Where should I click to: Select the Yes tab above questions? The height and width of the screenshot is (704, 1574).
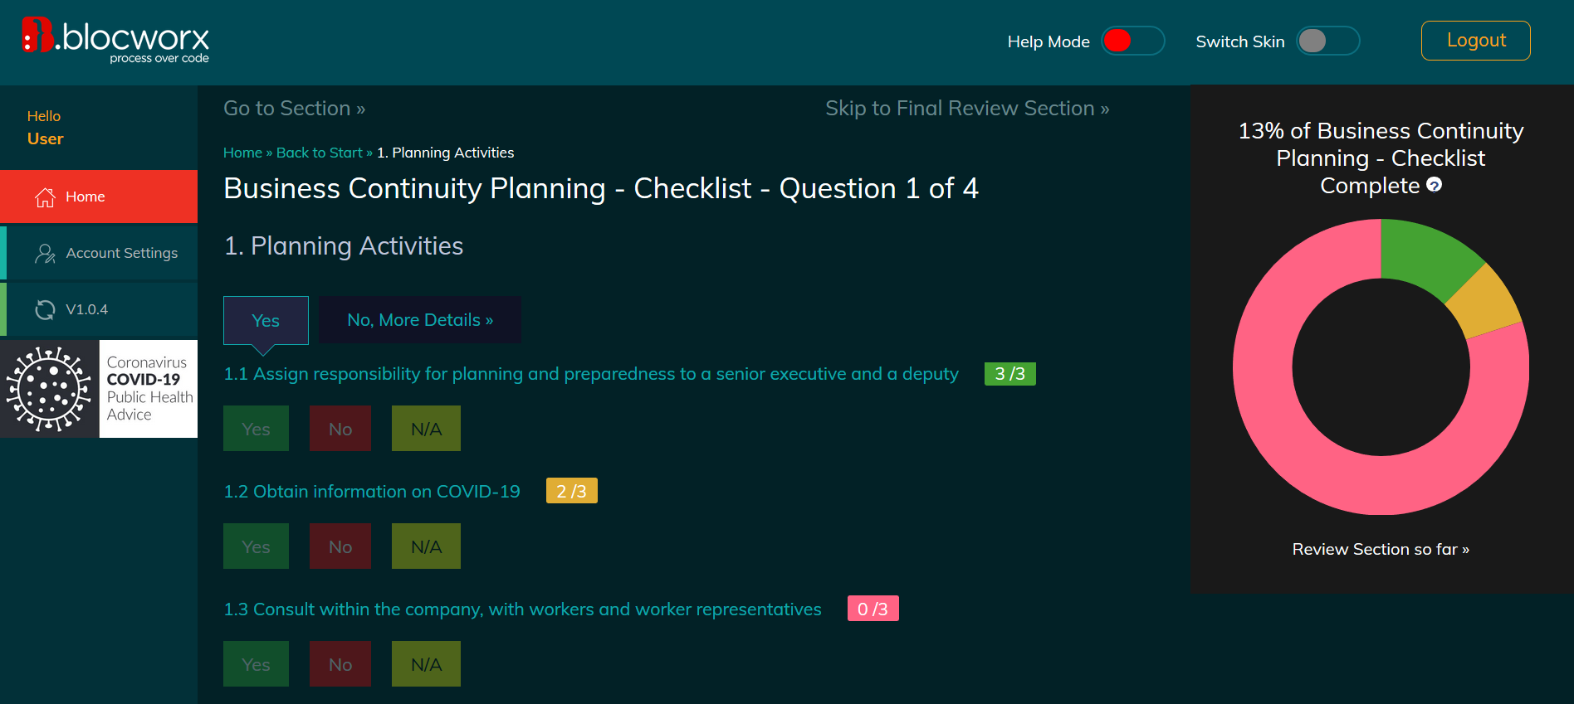266,320
